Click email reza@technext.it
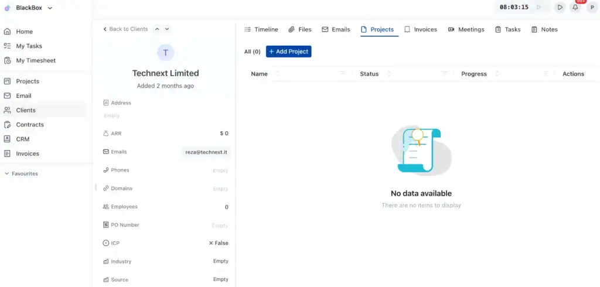Viewport: 600px width, 287px height. point(206,152)
